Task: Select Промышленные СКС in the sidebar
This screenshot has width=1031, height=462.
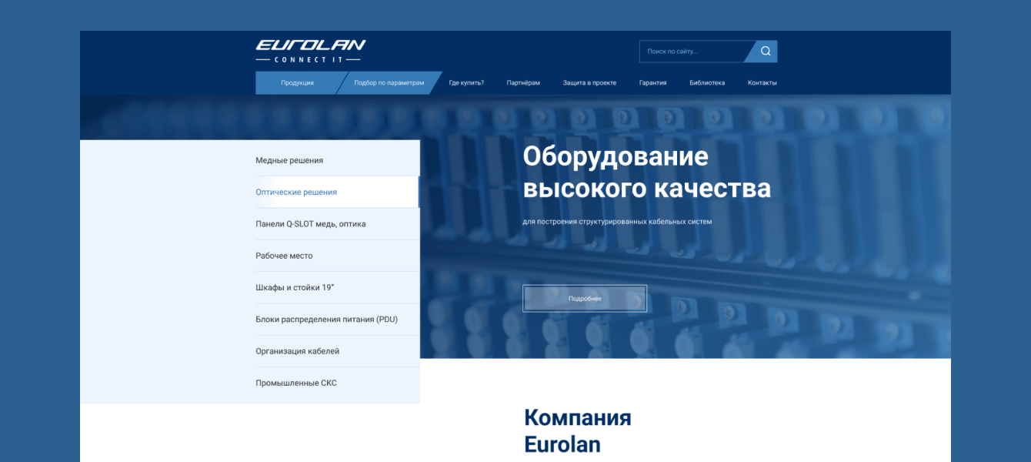Action: pyautogui.click(x=296, y=382)
